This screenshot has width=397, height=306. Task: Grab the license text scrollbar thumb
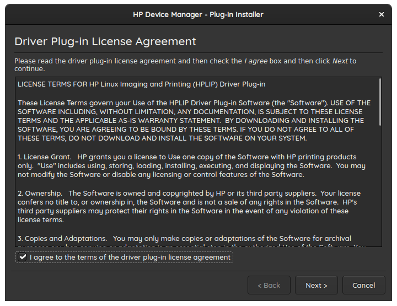pyautogui.click(x=380, y=102)
